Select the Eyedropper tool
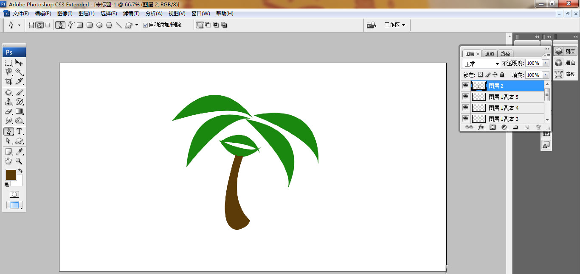 coord(19,152)
